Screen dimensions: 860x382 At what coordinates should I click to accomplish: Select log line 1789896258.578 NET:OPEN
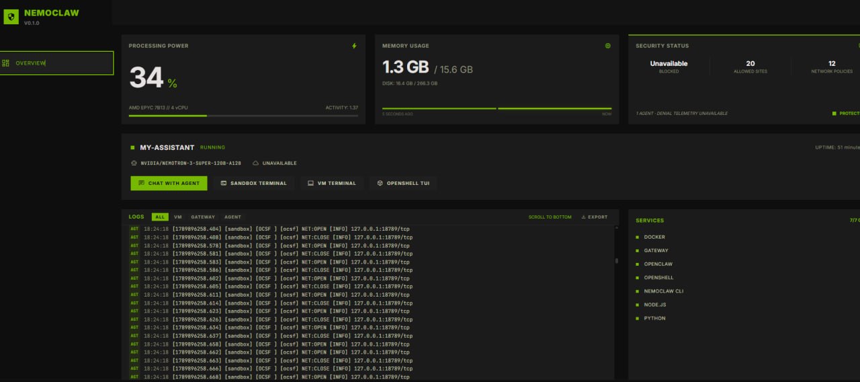[270, 245]
